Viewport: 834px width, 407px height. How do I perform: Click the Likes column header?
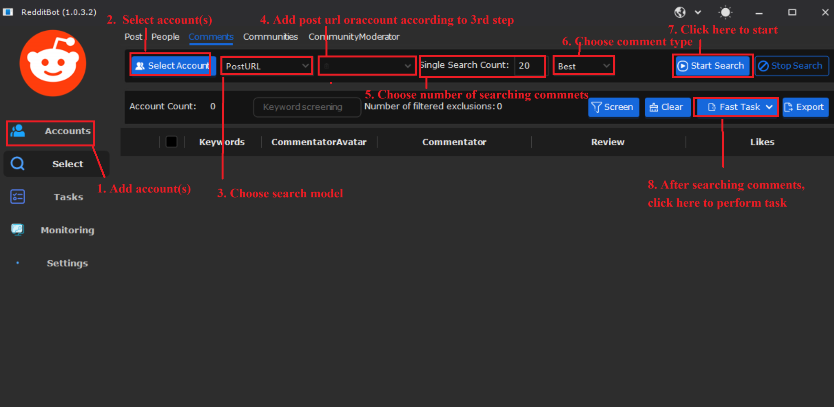(x=762, y=142)
